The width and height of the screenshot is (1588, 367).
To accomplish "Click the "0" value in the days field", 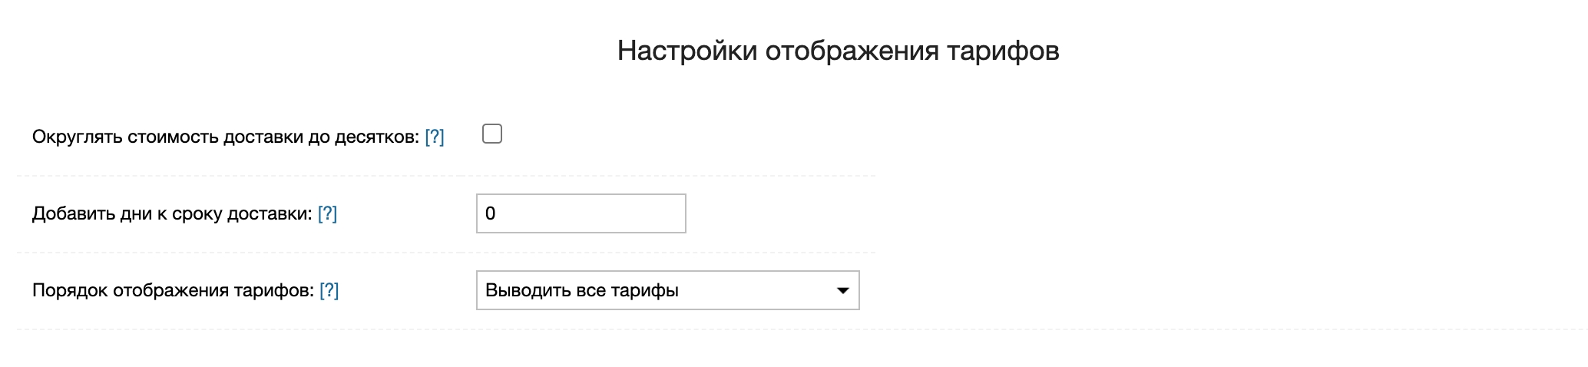I will (x=491, y=213).
